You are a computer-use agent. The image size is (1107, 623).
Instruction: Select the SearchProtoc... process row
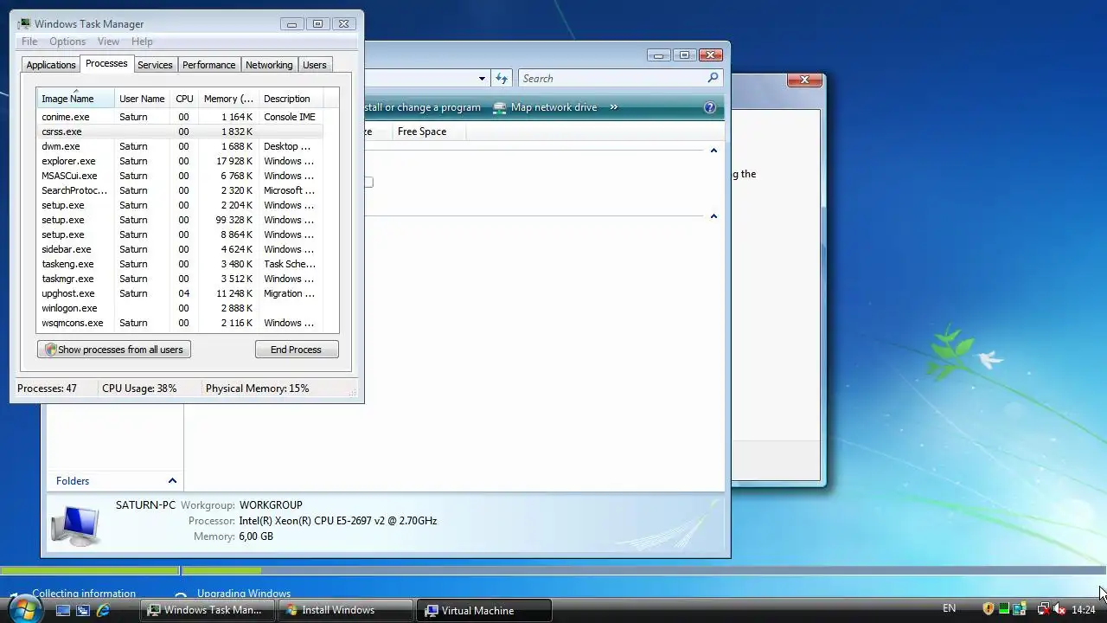pos(180,190)
